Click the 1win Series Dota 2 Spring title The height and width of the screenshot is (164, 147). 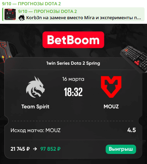click(73, 63)
